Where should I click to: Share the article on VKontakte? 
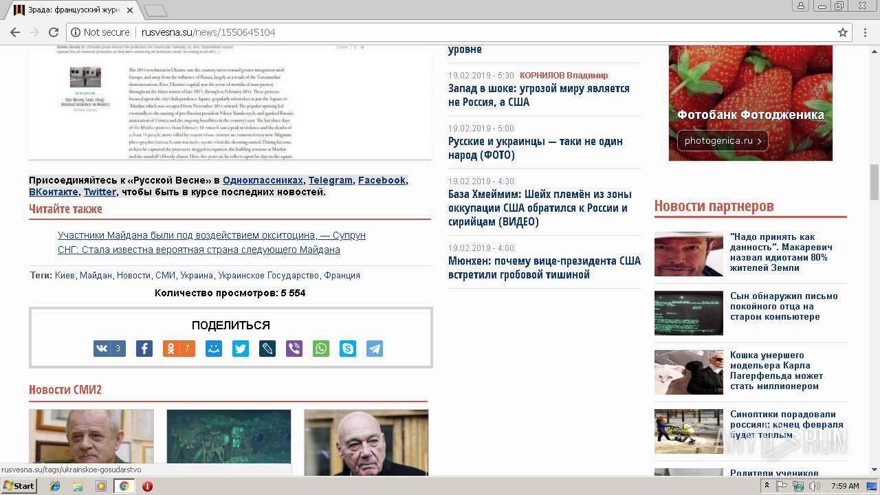[109, 349]
